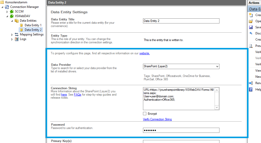Click the Rename icon in Actions pane

tap(251, 83)
